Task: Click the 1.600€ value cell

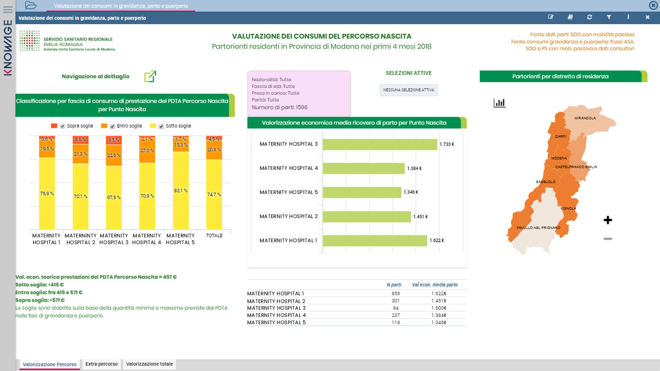Action: [439, 308]
